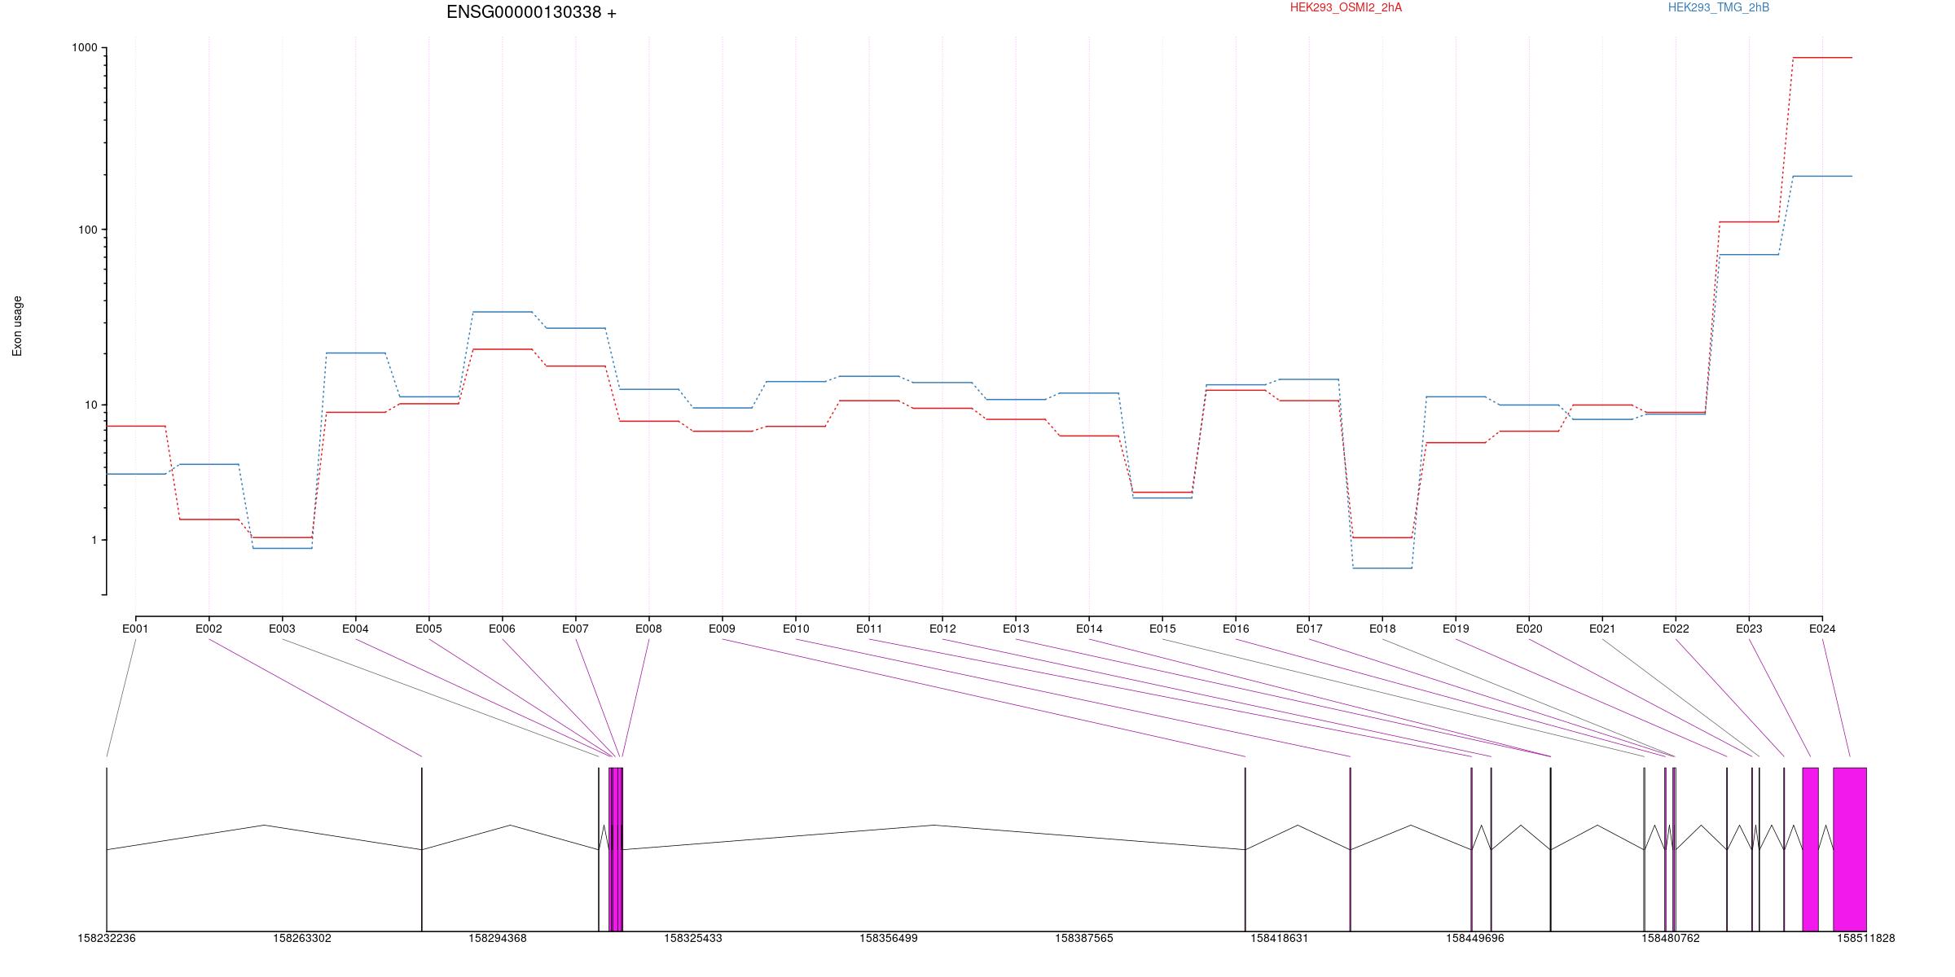
Task: Click the blue line segment above E024
Action: [x=1822, y=176]
